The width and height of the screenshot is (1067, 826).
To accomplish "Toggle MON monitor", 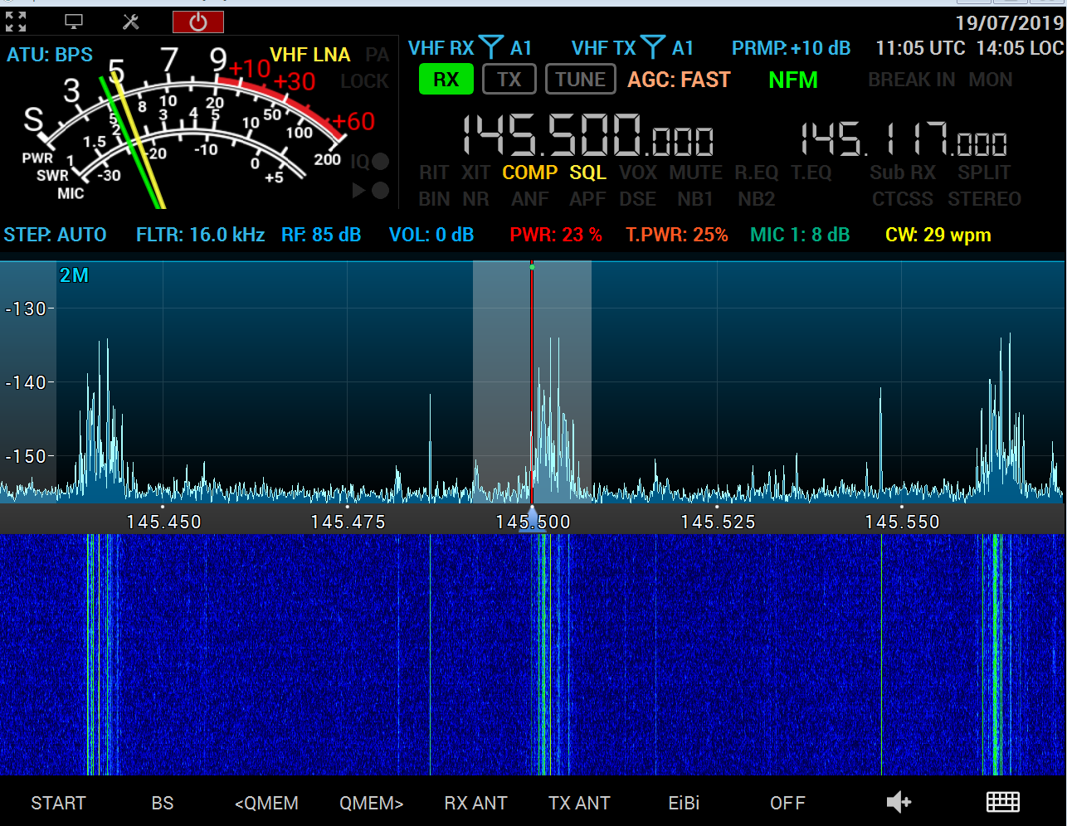I will (991, 80).
